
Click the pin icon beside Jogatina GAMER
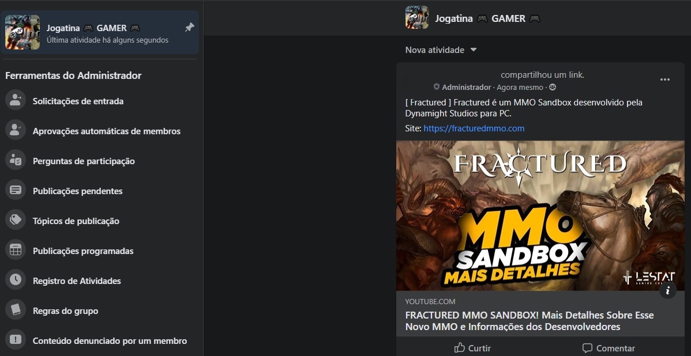(190, 27)
